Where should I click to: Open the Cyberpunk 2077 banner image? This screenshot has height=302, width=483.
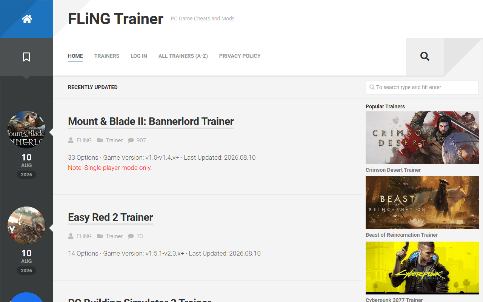click(422, 268)
